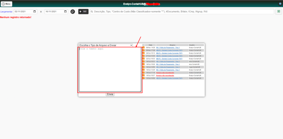This screenshot has height=139, width=283.
Task: Open the help question mark icon
Action: 280,4
